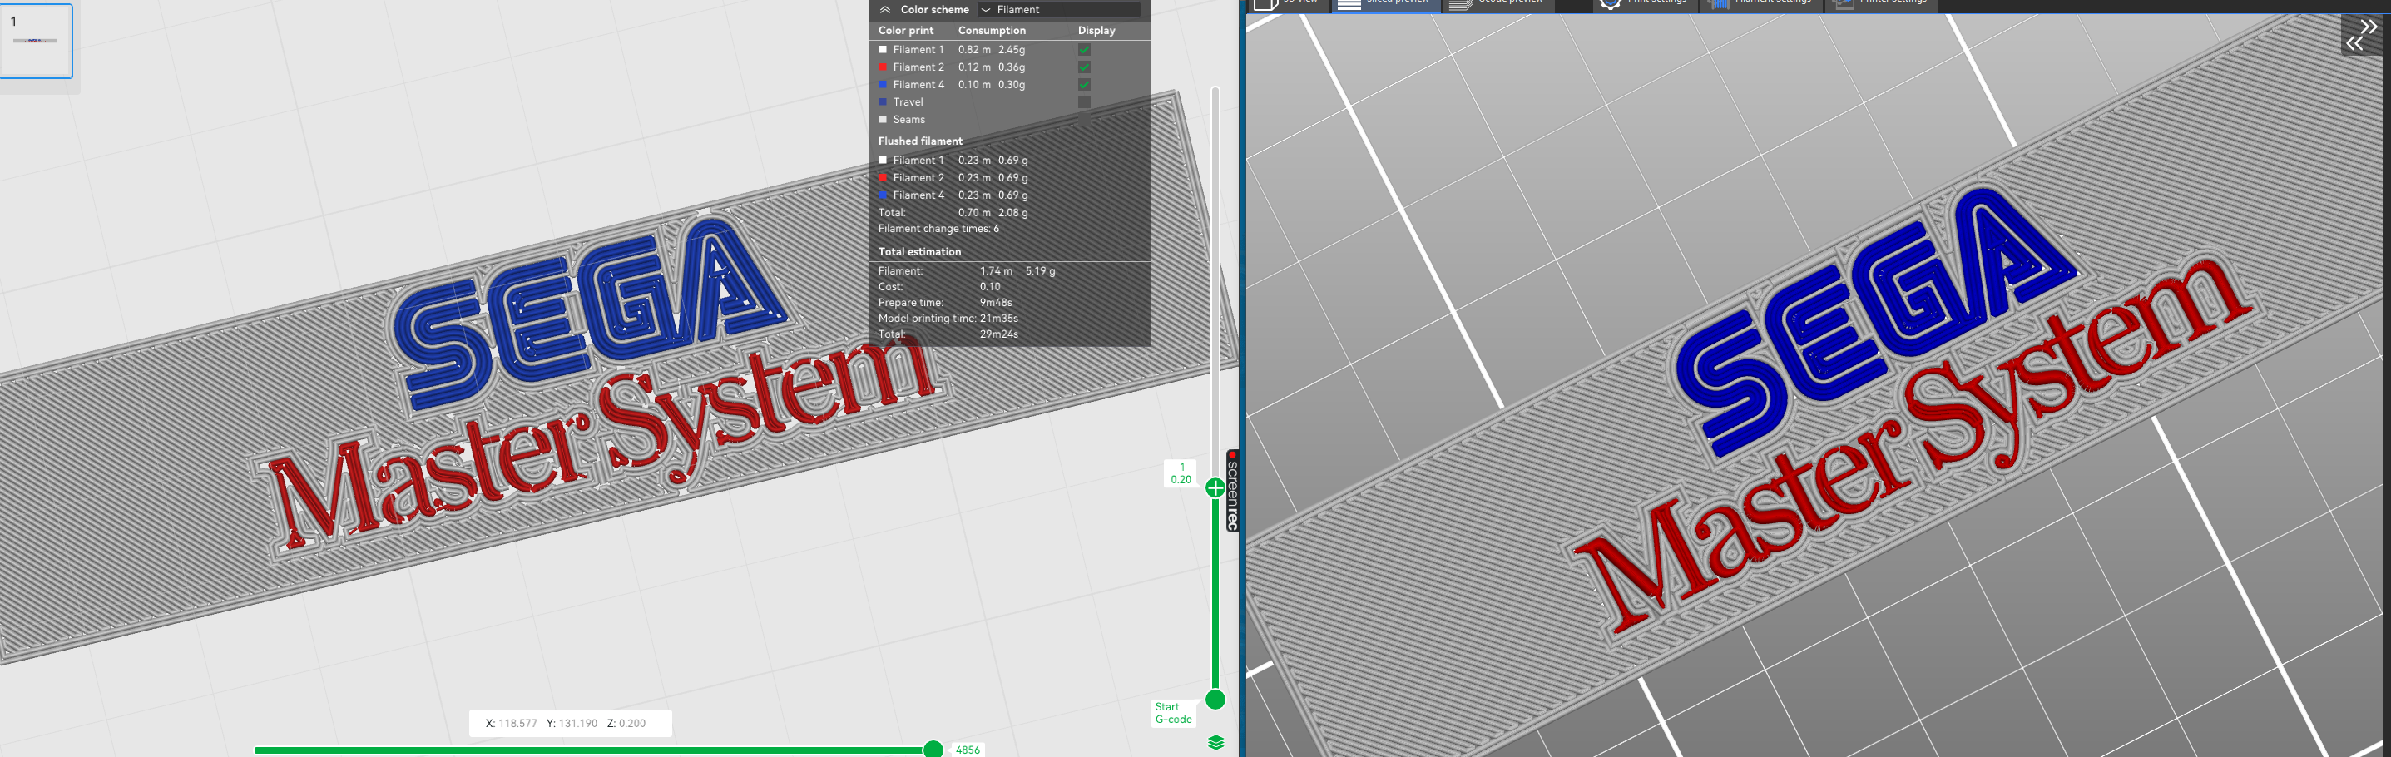Select the plate 1 thumbnail
This screenshot has width=2391, height=757.
click(37, 42)
